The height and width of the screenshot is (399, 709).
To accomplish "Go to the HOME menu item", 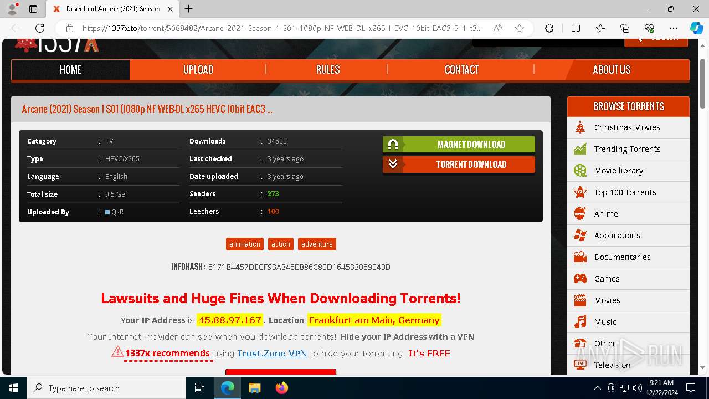I will [x=70, y=70].
